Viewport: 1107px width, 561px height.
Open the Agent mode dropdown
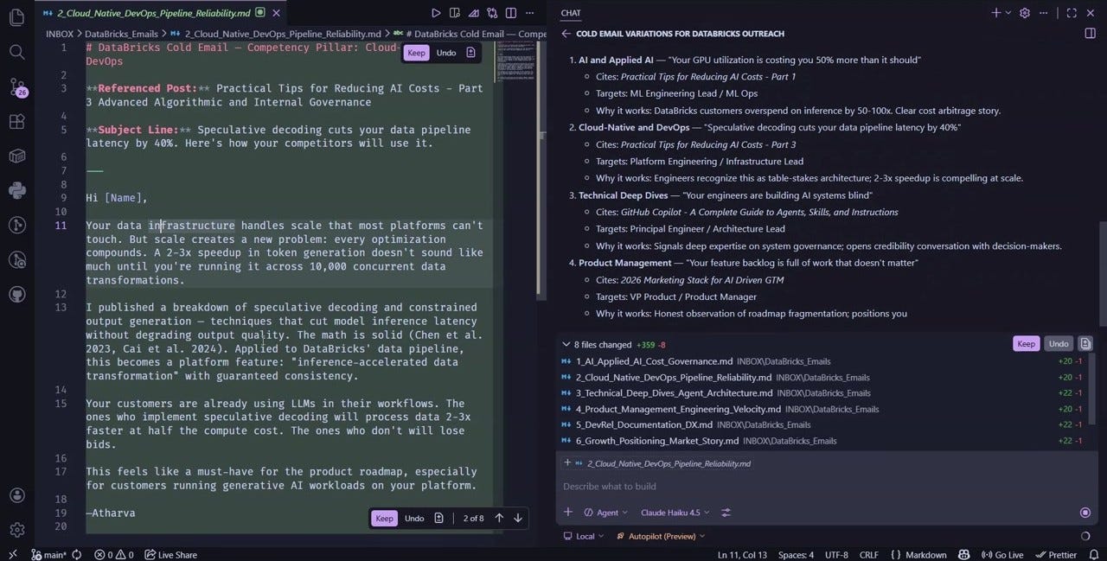(x=606, y=513)
